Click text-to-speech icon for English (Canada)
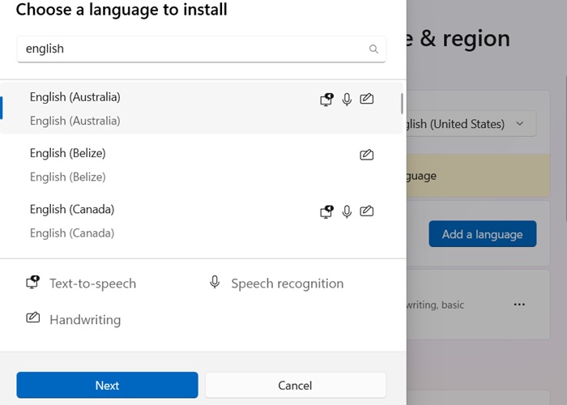Image resolution: width=567 pixels, height=405 pixels. click(x=327, y=211)
